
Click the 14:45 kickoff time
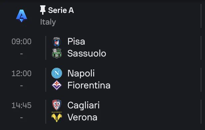tap(22, 105)
